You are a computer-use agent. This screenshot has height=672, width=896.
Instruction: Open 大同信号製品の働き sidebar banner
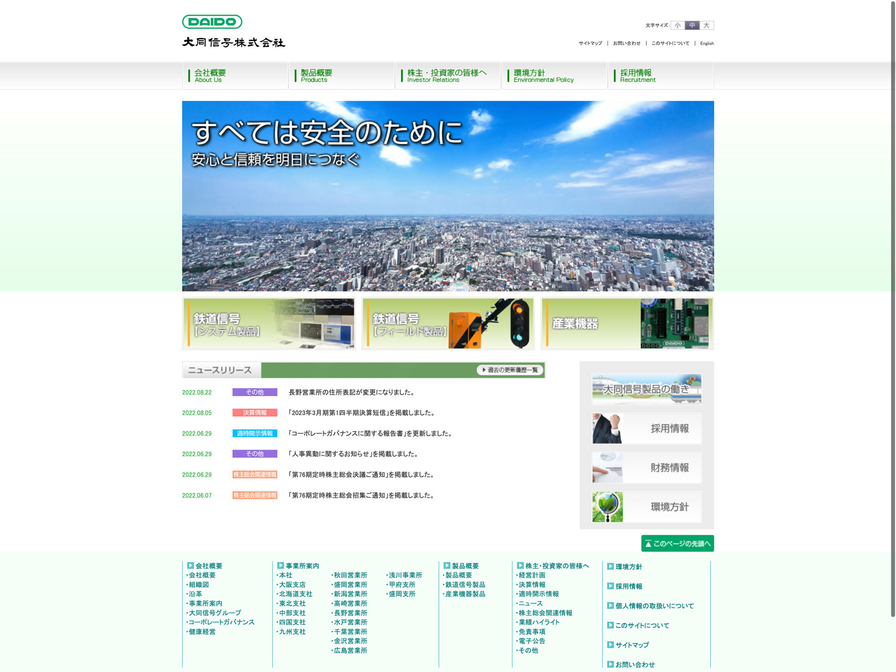point(646,389)
